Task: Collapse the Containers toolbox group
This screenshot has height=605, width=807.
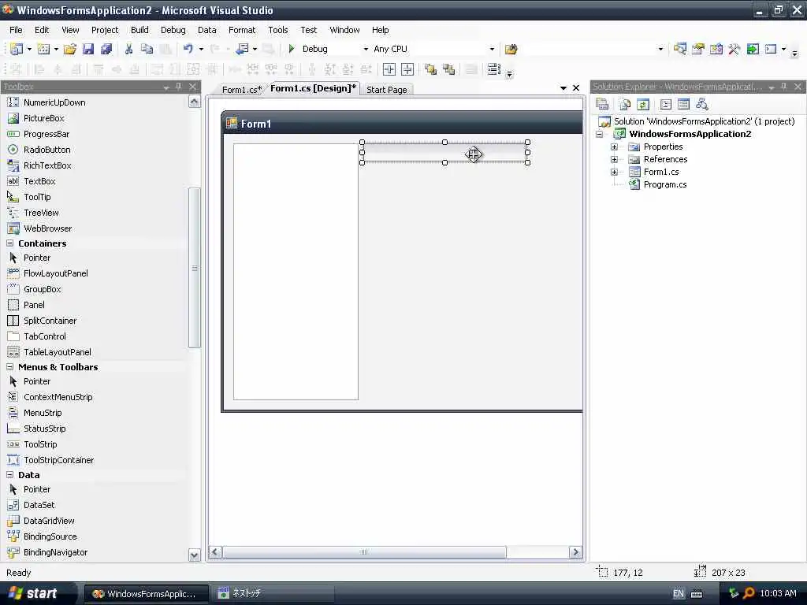Action: (x=9, y=243)
